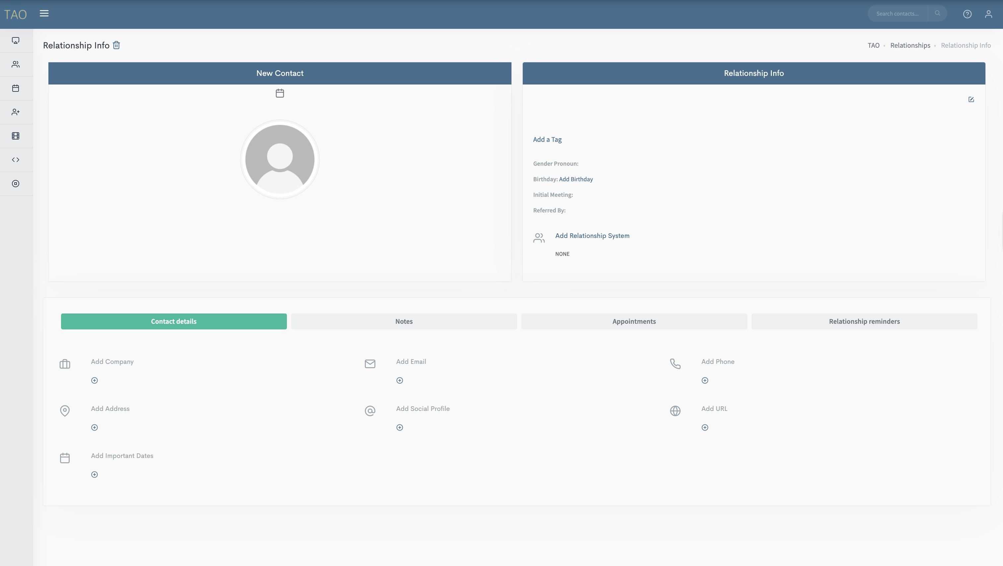Switch to the Notes tab
This screenshot has height=566, width=1003.
(404, 321)
